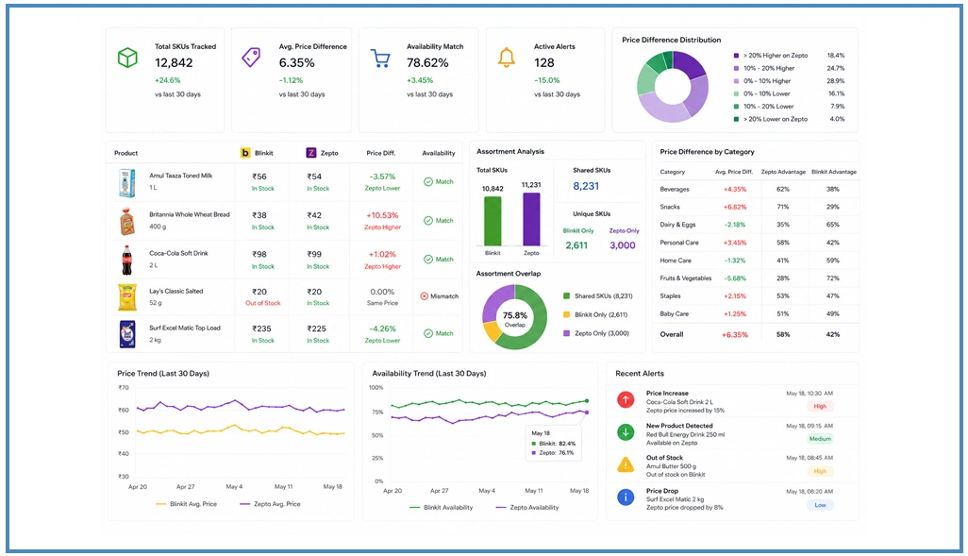Click the '> 20% Higher on Zepto' legend swatch

pyautogui.click(x=736, y=56)
